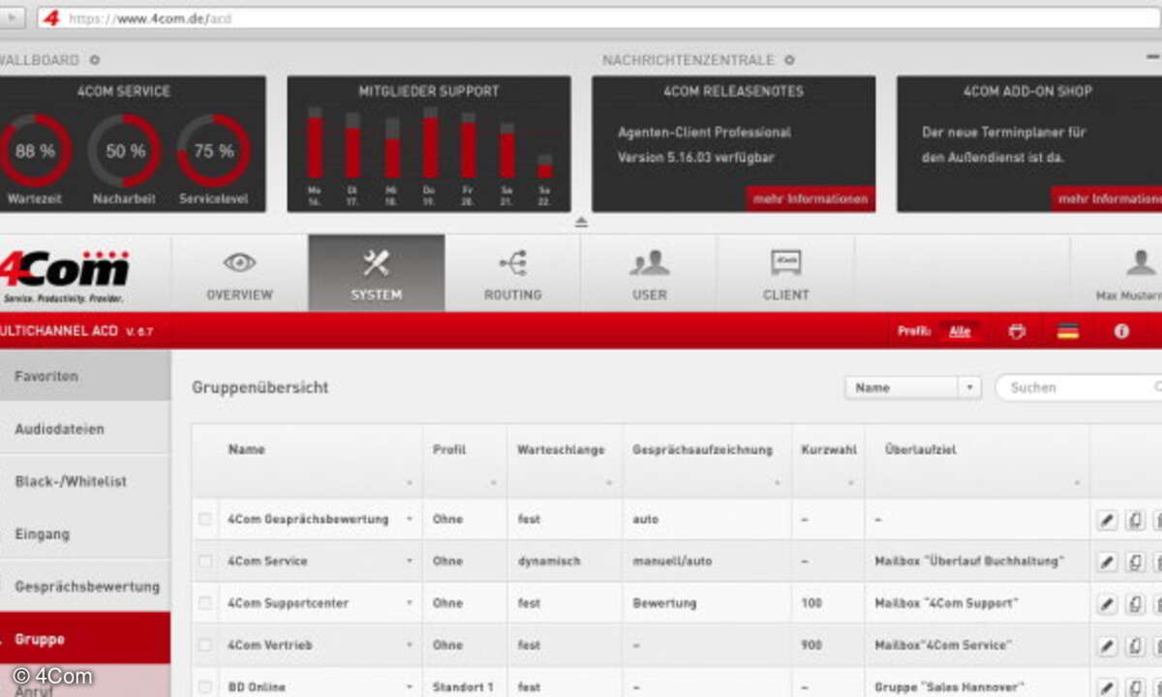This screenshot has width=1162, height=697.
Task: Collapse the wallboard with the up arrow
Action: tap(581, 222)
